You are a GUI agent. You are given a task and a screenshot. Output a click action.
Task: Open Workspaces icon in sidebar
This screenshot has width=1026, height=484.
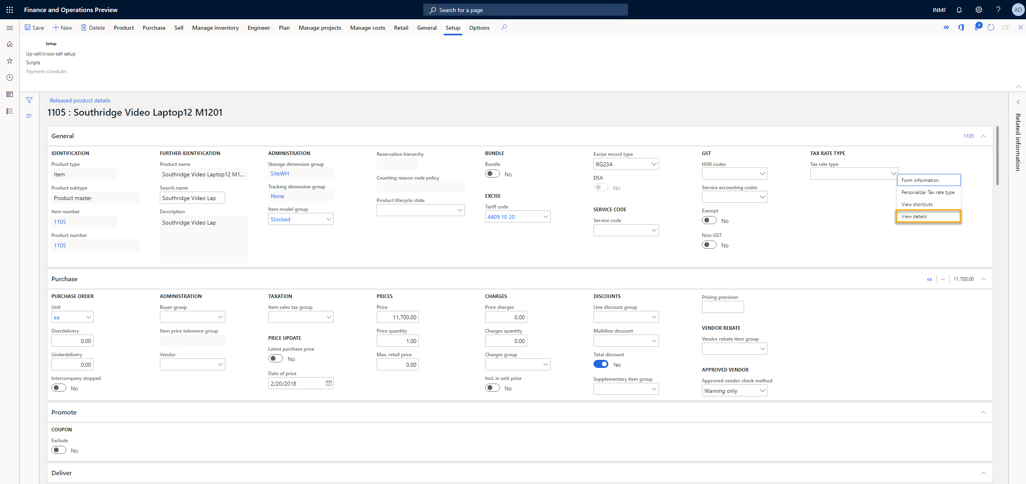pyautogui.click(x=10, y=94)
